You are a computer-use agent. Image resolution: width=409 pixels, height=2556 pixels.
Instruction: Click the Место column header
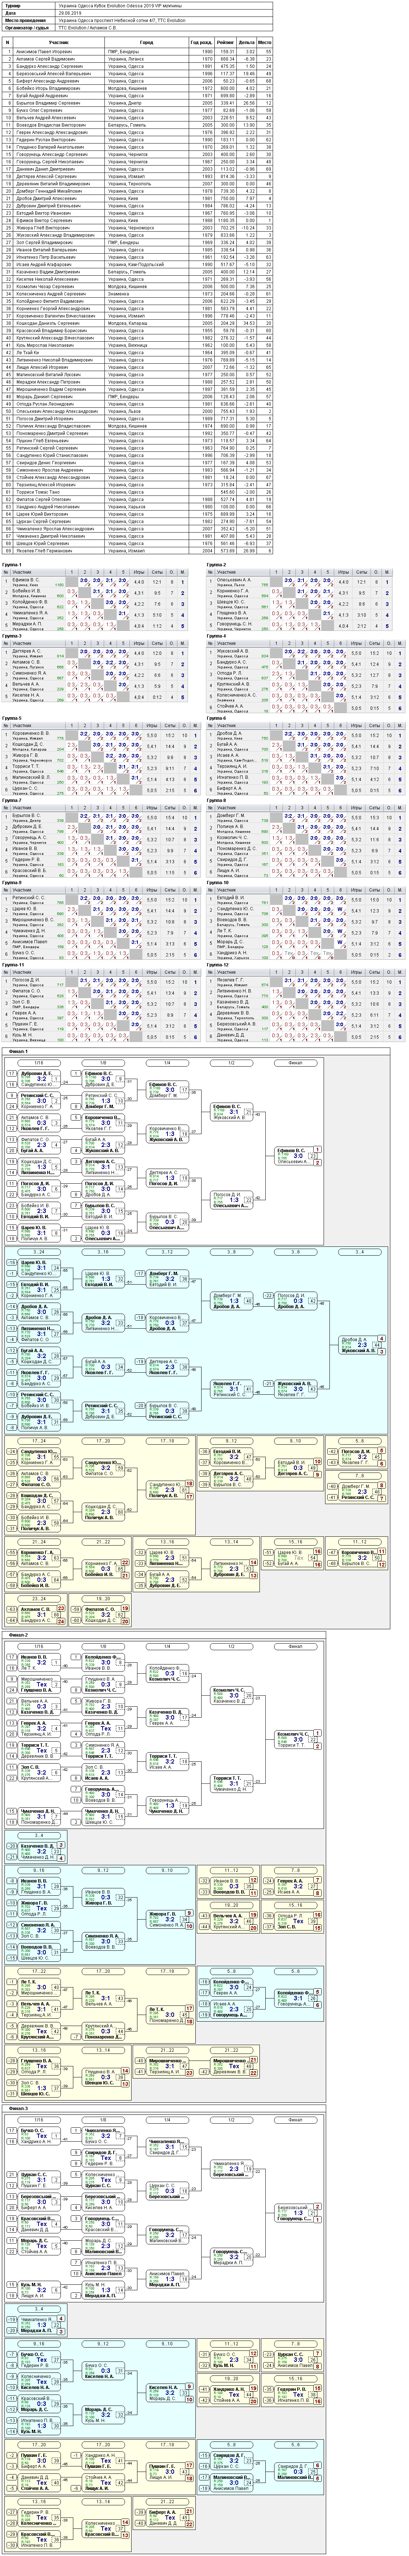265,44
